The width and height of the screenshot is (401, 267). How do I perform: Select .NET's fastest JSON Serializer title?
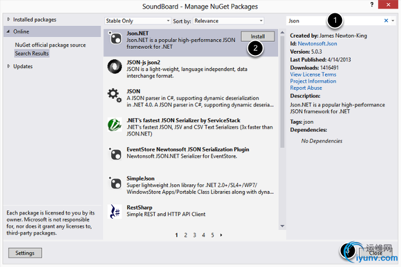tap(183, 120)
